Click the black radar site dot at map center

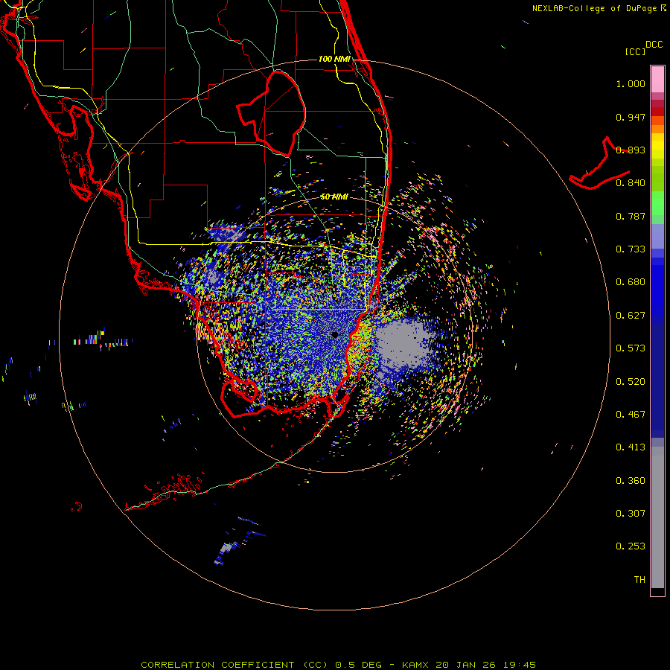(334, 334)
